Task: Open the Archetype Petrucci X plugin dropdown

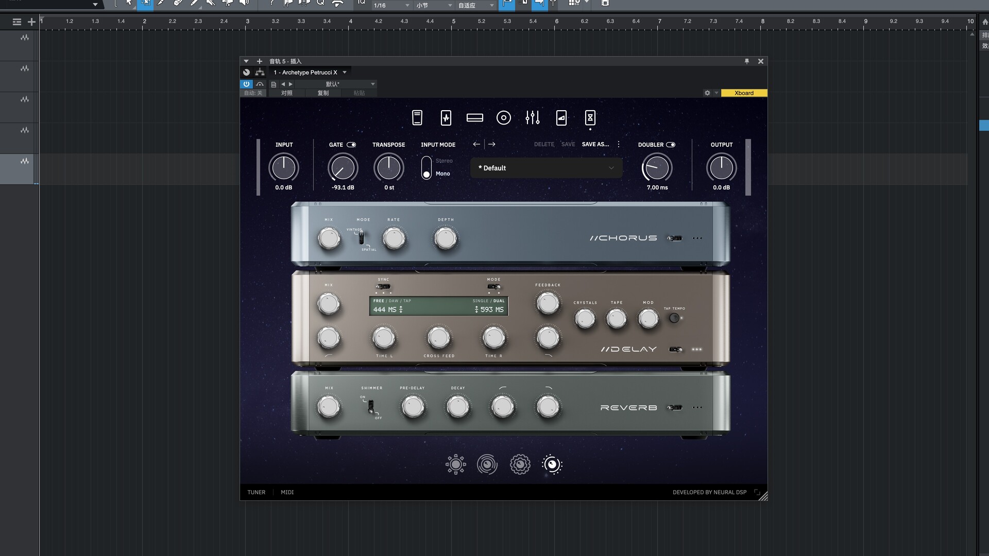Action: [x=345, y=73]
